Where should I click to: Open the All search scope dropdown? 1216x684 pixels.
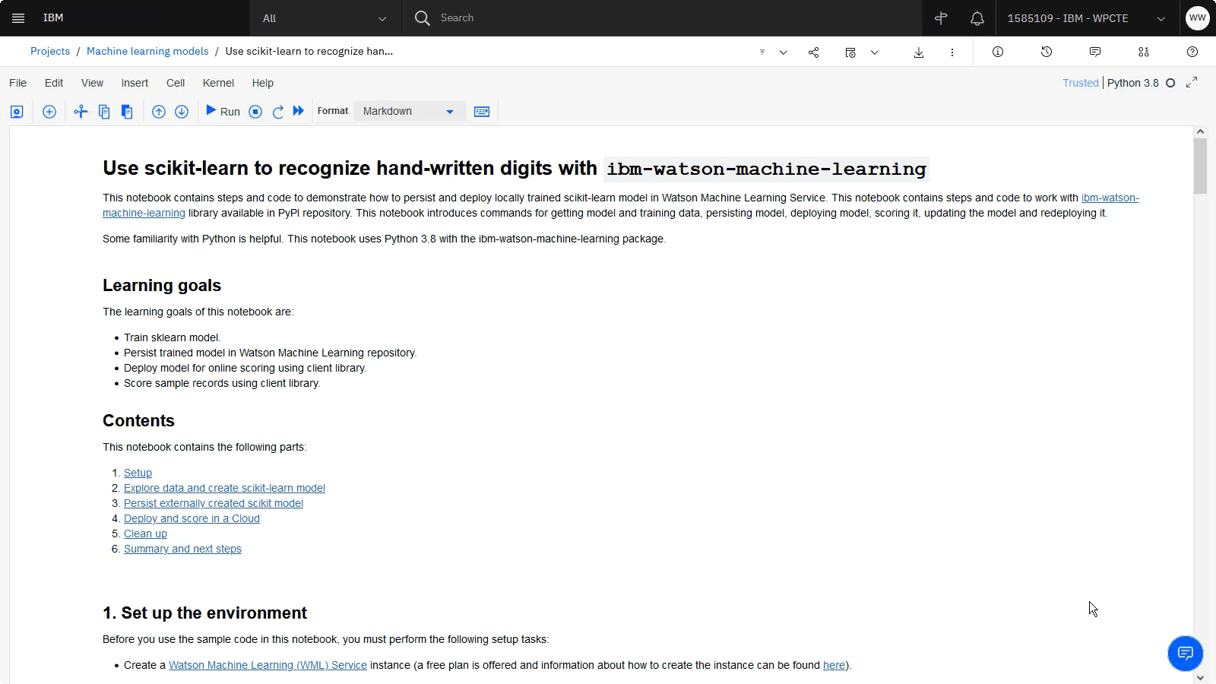(x=325, y=18)
